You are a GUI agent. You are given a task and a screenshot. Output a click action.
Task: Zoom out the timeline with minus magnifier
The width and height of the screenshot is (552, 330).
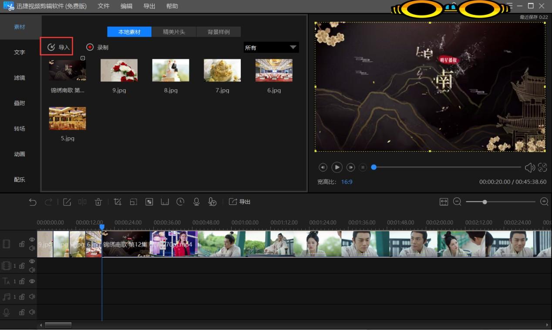(457, 201)
